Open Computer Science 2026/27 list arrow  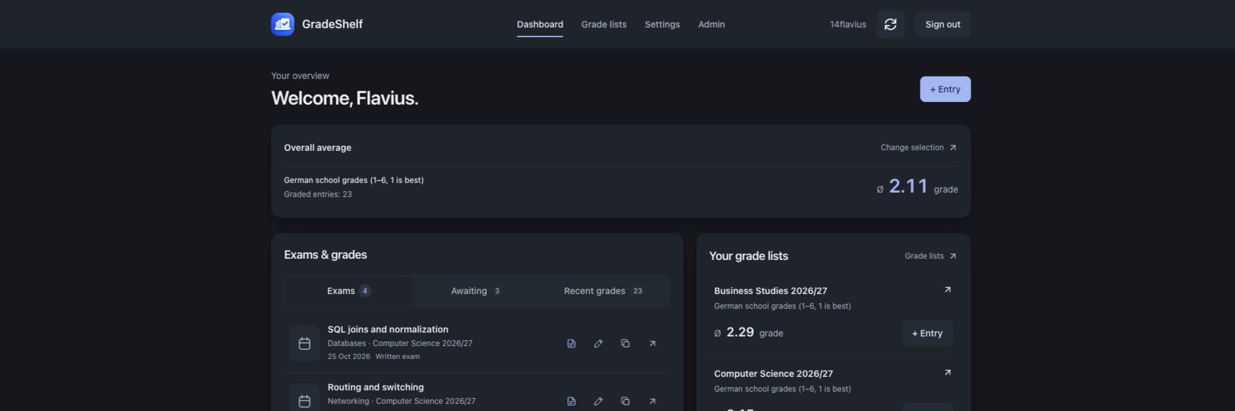point(947,372)
